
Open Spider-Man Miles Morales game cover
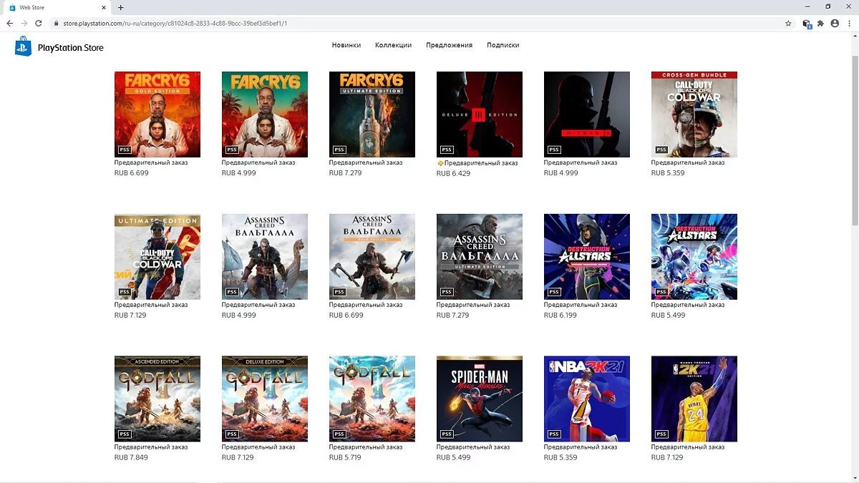pyautogui.click(x=480, y=399)
